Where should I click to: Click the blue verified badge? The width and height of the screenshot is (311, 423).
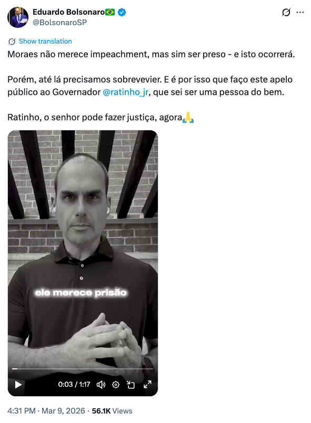122,12
